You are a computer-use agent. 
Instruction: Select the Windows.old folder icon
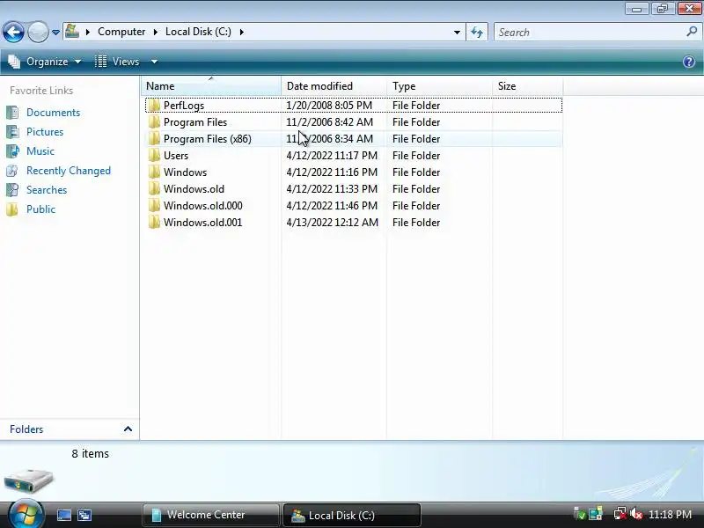click(154, 189)
